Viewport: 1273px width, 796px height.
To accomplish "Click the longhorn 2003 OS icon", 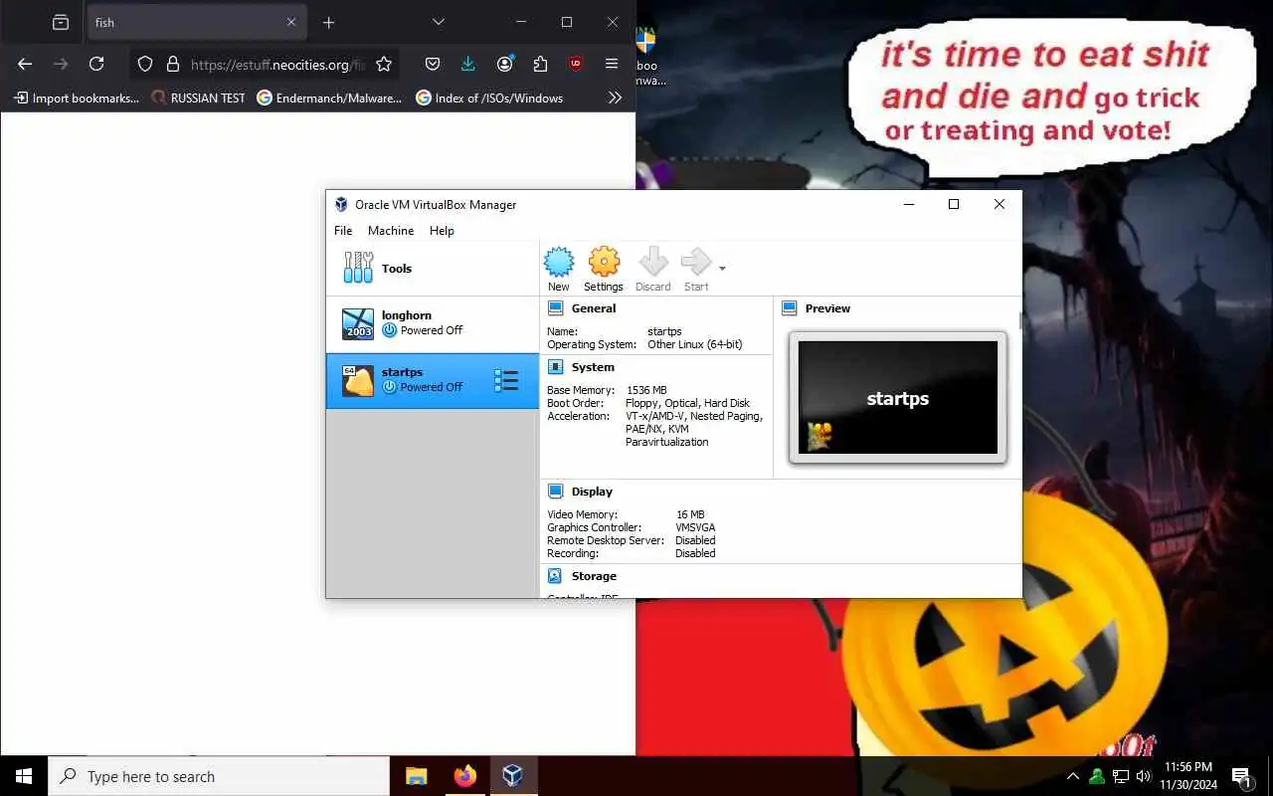I will point(358,323).
